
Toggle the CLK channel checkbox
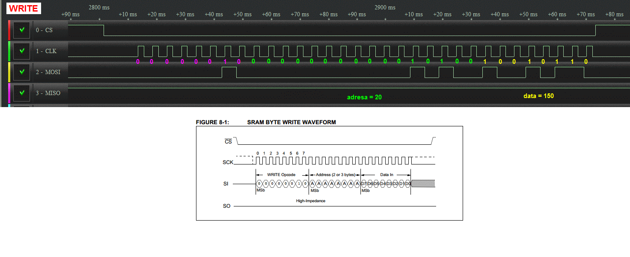(22, 51)
